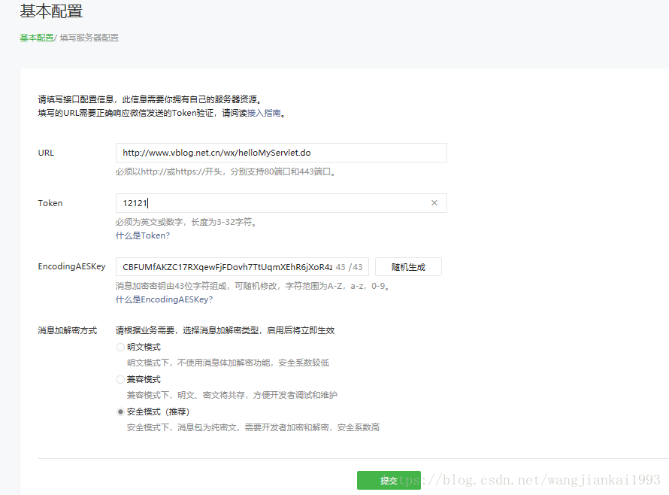Select the 兼容模式 radio option
The height and width of the screenshot is (495, 669).
tap(120, 379)
